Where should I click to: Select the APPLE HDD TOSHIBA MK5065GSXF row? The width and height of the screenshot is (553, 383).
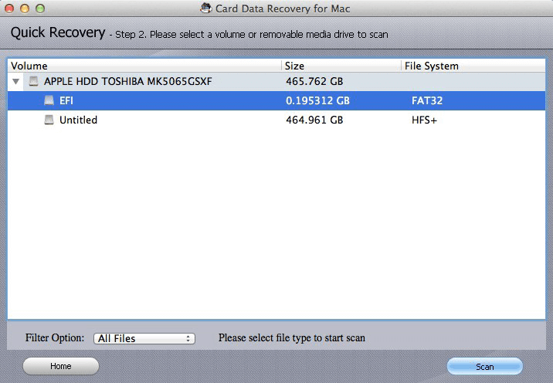[276, 82]
